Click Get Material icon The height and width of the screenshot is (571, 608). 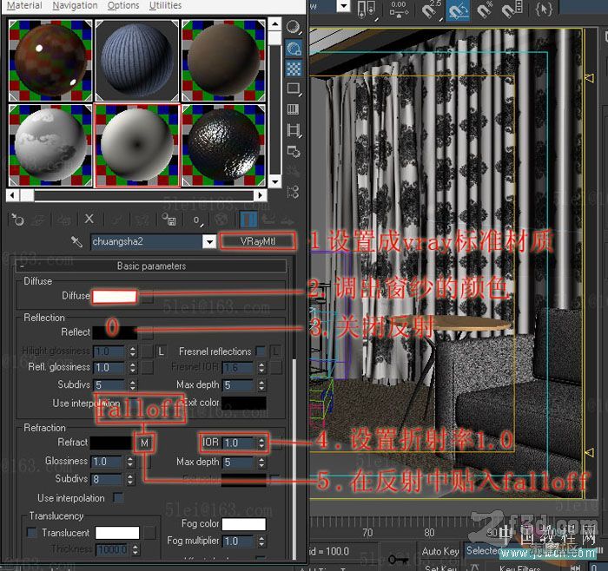click(17, 220)
